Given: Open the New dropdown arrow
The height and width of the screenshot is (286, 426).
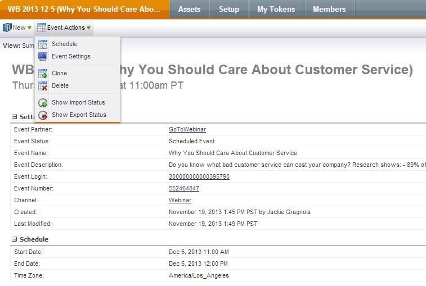Looking at the screenshot, I should (29, 28).
